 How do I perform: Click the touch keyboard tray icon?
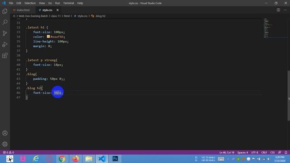click(221, 159)
